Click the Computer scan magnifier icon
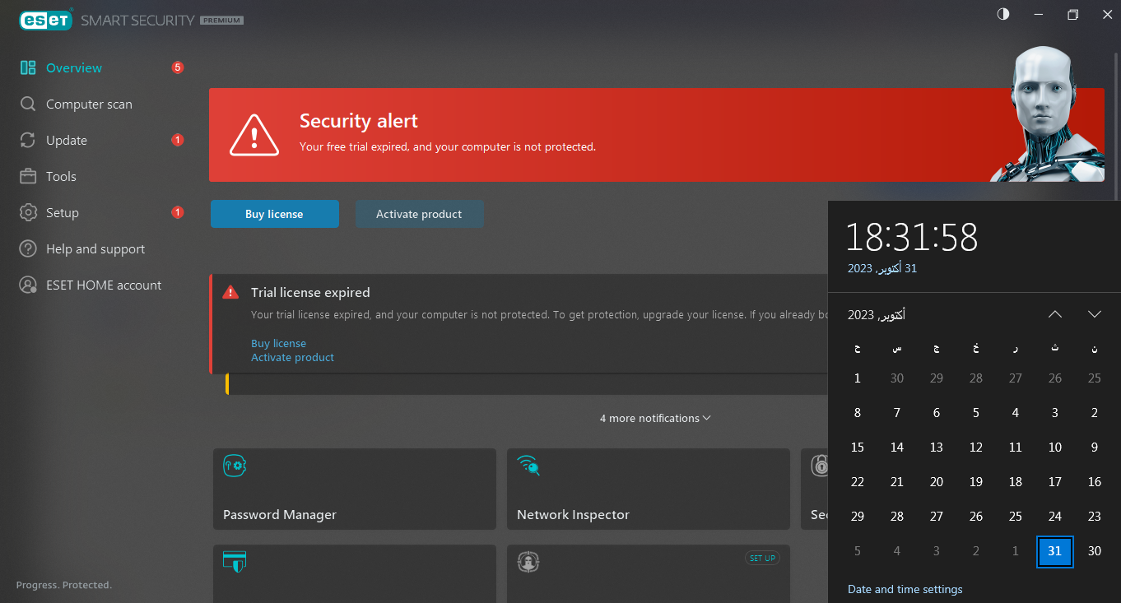The height and width of the screenshot is (603, 1121). (28, 104)
